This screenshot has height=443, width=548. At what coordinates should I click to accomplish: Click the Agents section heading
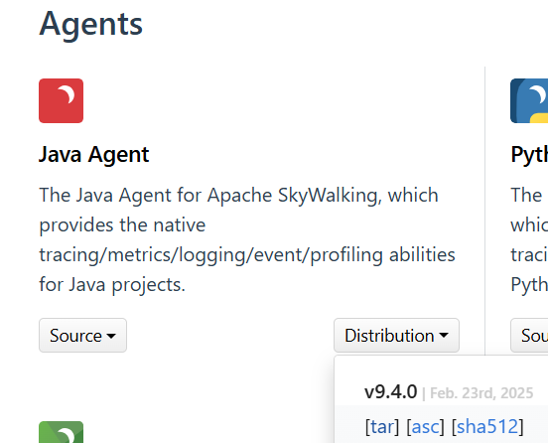[x=91, y=24]
